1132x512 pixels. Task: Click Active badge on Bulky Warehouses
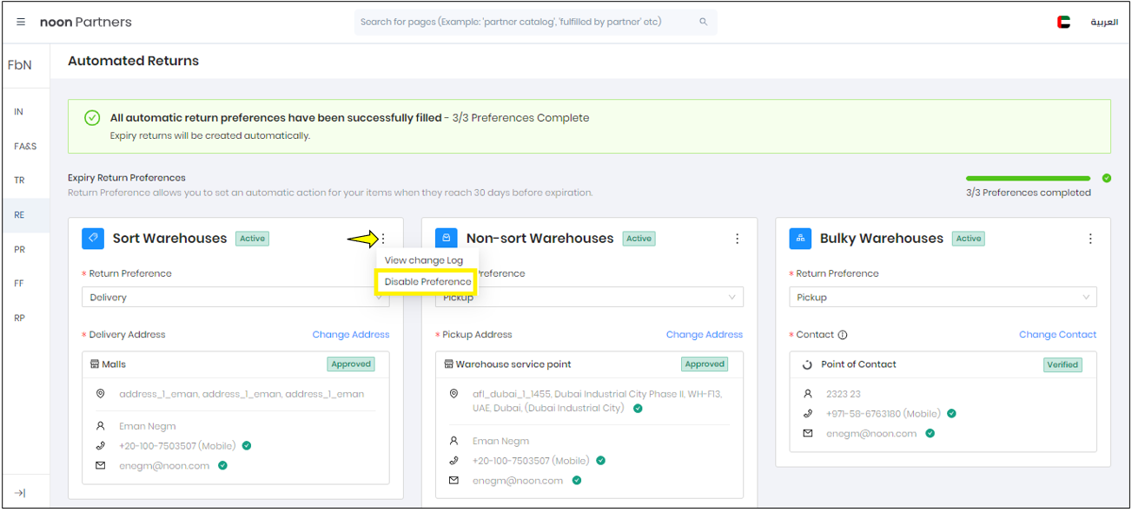pos(969,239)
